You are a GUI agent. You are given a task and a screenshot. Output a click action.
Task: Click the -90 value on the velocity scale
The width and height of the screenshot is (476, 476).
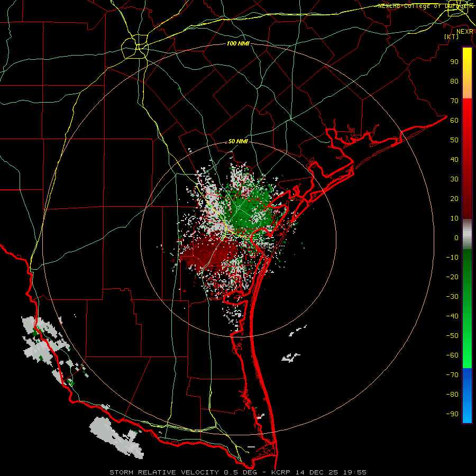pos(452,414)
